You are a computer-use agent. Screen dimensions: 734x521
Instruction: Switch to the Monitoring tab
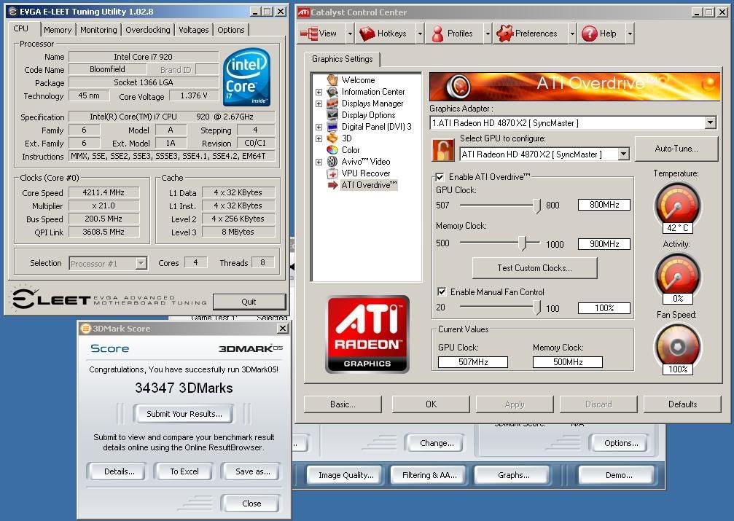98,30
